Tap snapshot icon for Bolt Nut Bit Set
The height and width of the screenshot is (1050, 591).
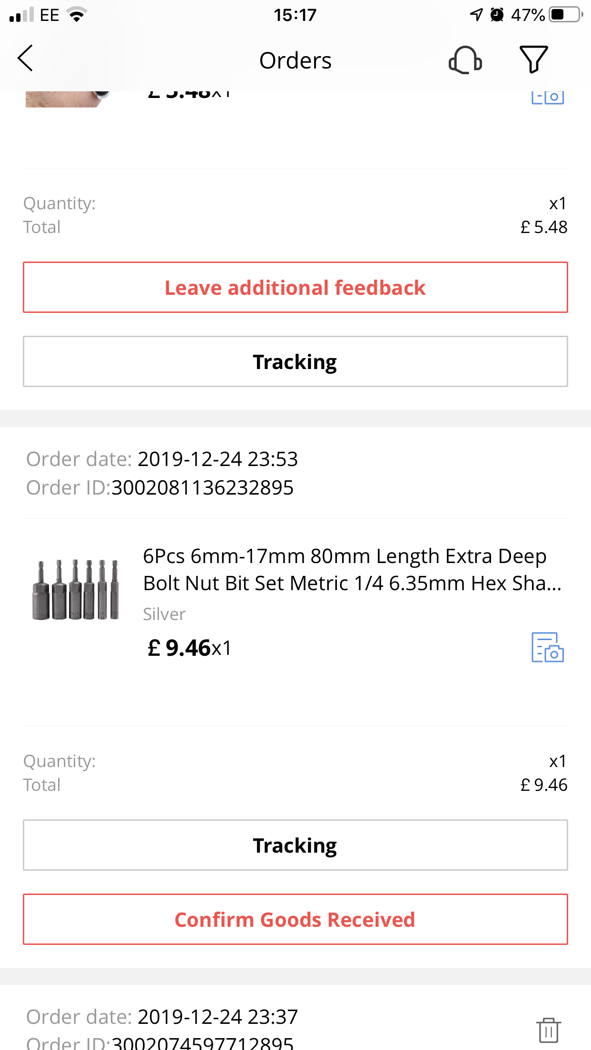(x=547, y=647)
